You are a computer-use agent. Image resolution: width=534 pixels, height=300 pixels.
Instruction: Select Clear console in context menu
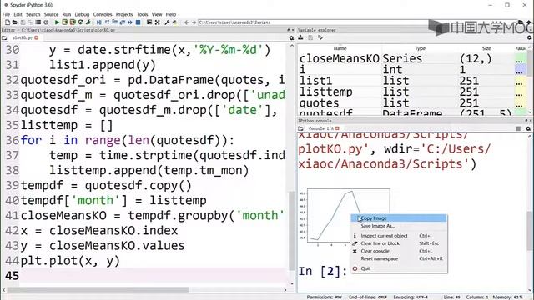[x=399, y=251]
